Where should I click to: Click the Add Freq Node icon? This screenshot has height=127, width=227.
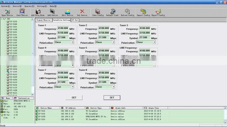[38, 12]
